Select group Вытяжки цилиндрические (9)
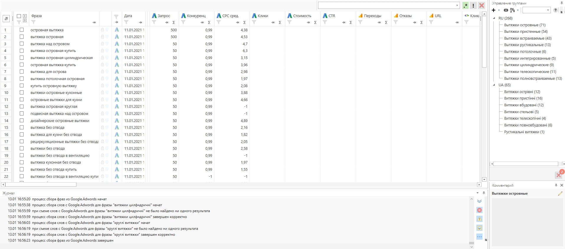 coord(529,65)
